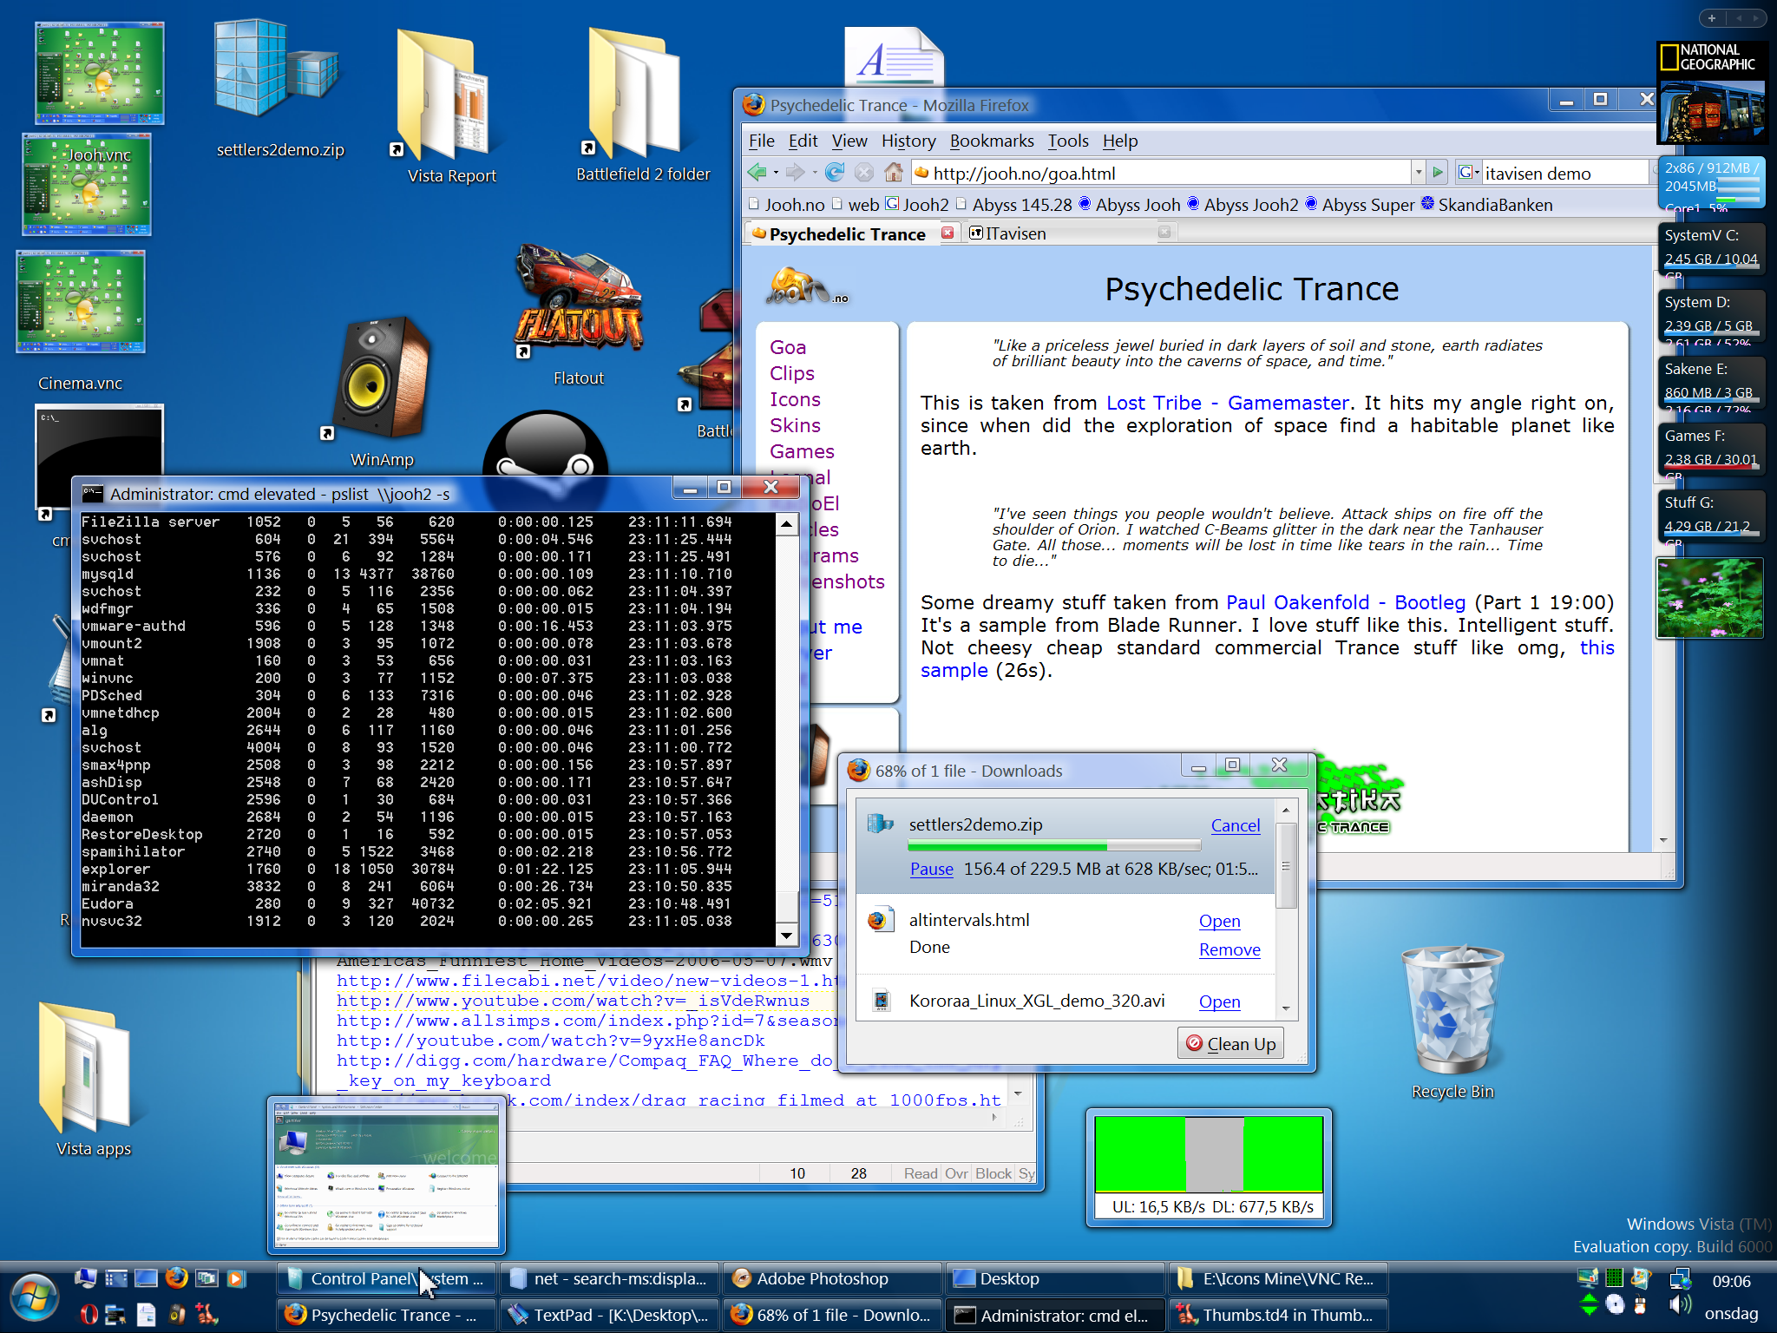Reload the page with Firefox's refresh icon
The height and width of the screenshot is (1333, 1777).
pos(835,173)
